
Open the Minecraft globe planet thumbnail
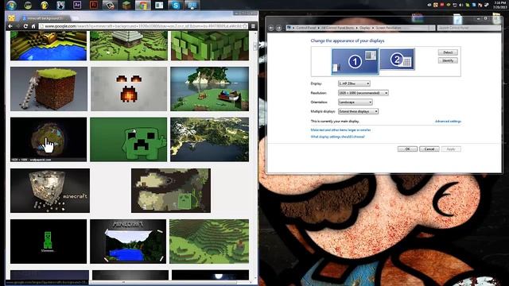(x=49, y=140)
